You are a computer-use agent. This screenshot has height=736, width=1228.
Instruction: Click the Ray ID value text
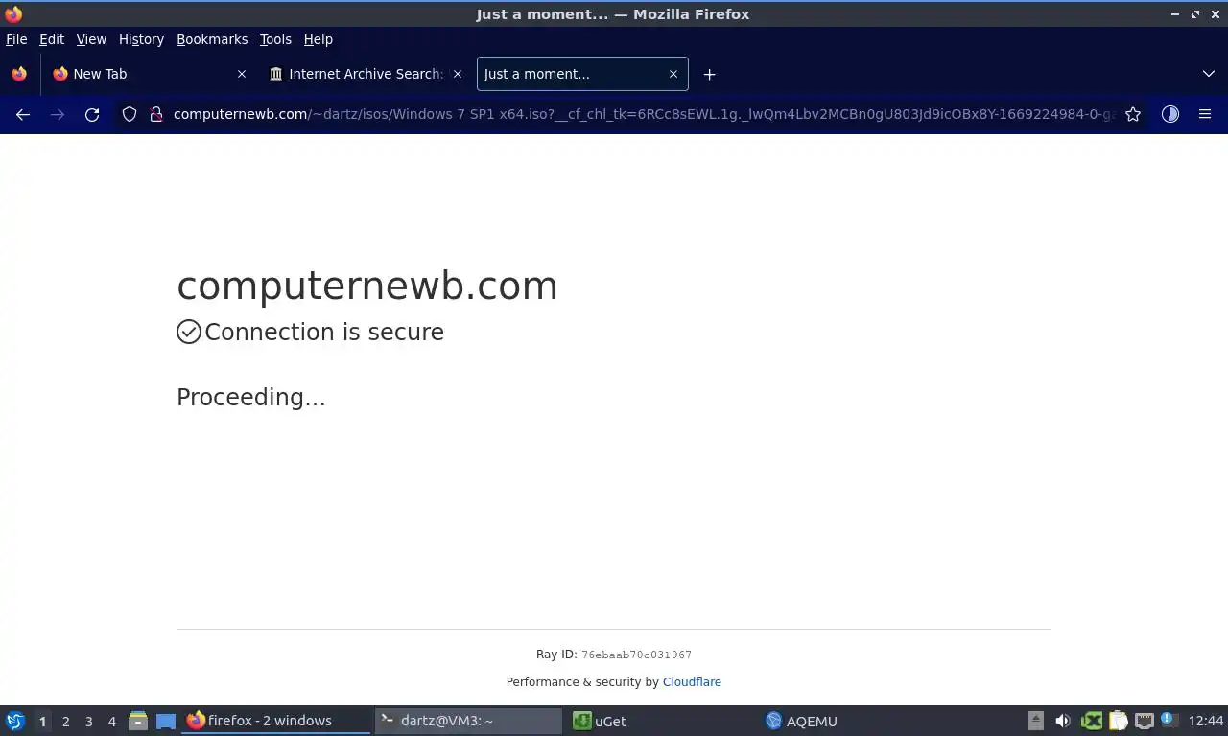pos(636,655)
